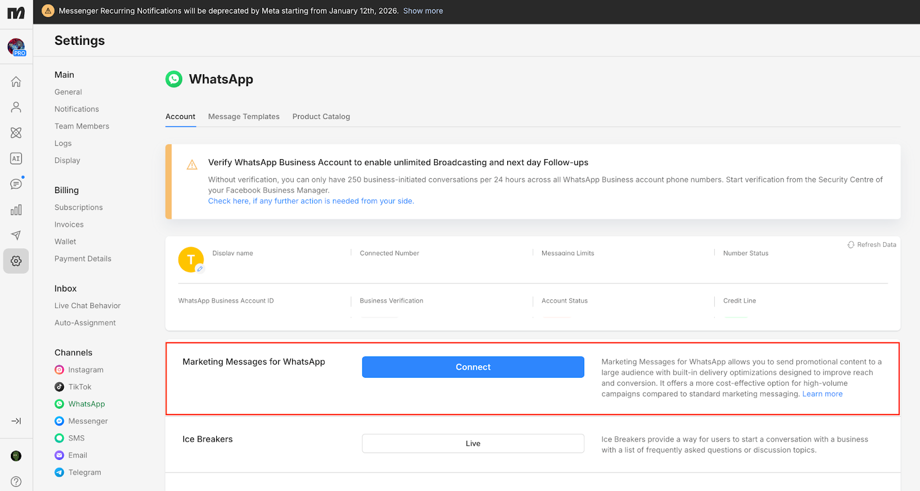This screenshot has height=491, width=920.
Task: Click the PRO account avatar
Action: pos(16,47)
